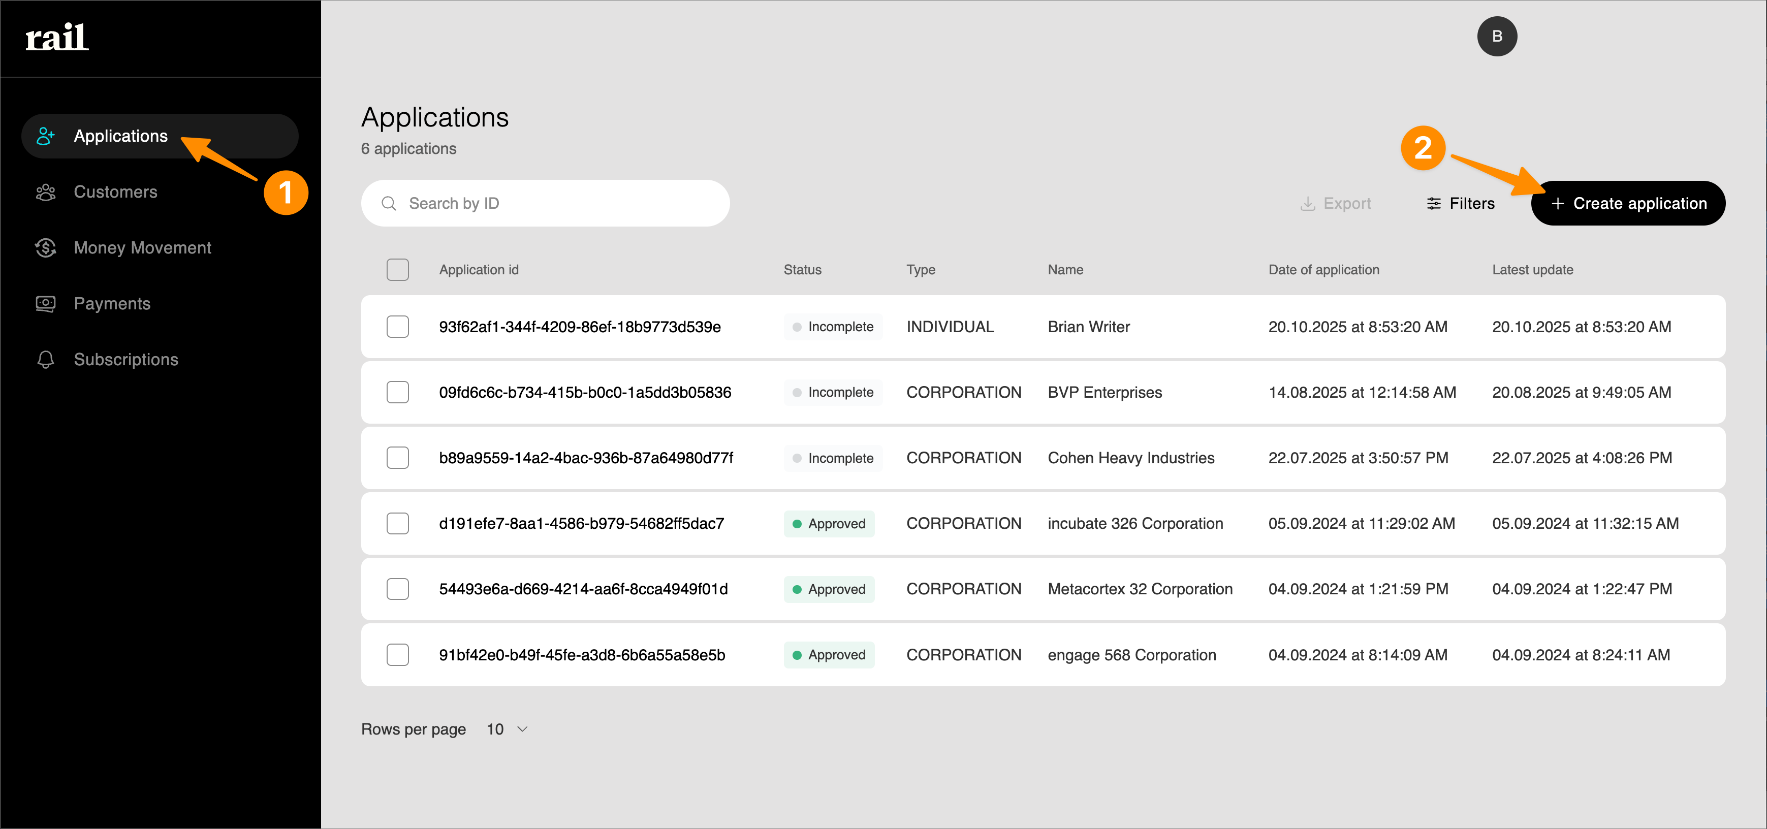Toggle the select-all checkbox in table header
The width and height of the screenshot is (1767, 829).
(x=397, y=270)
